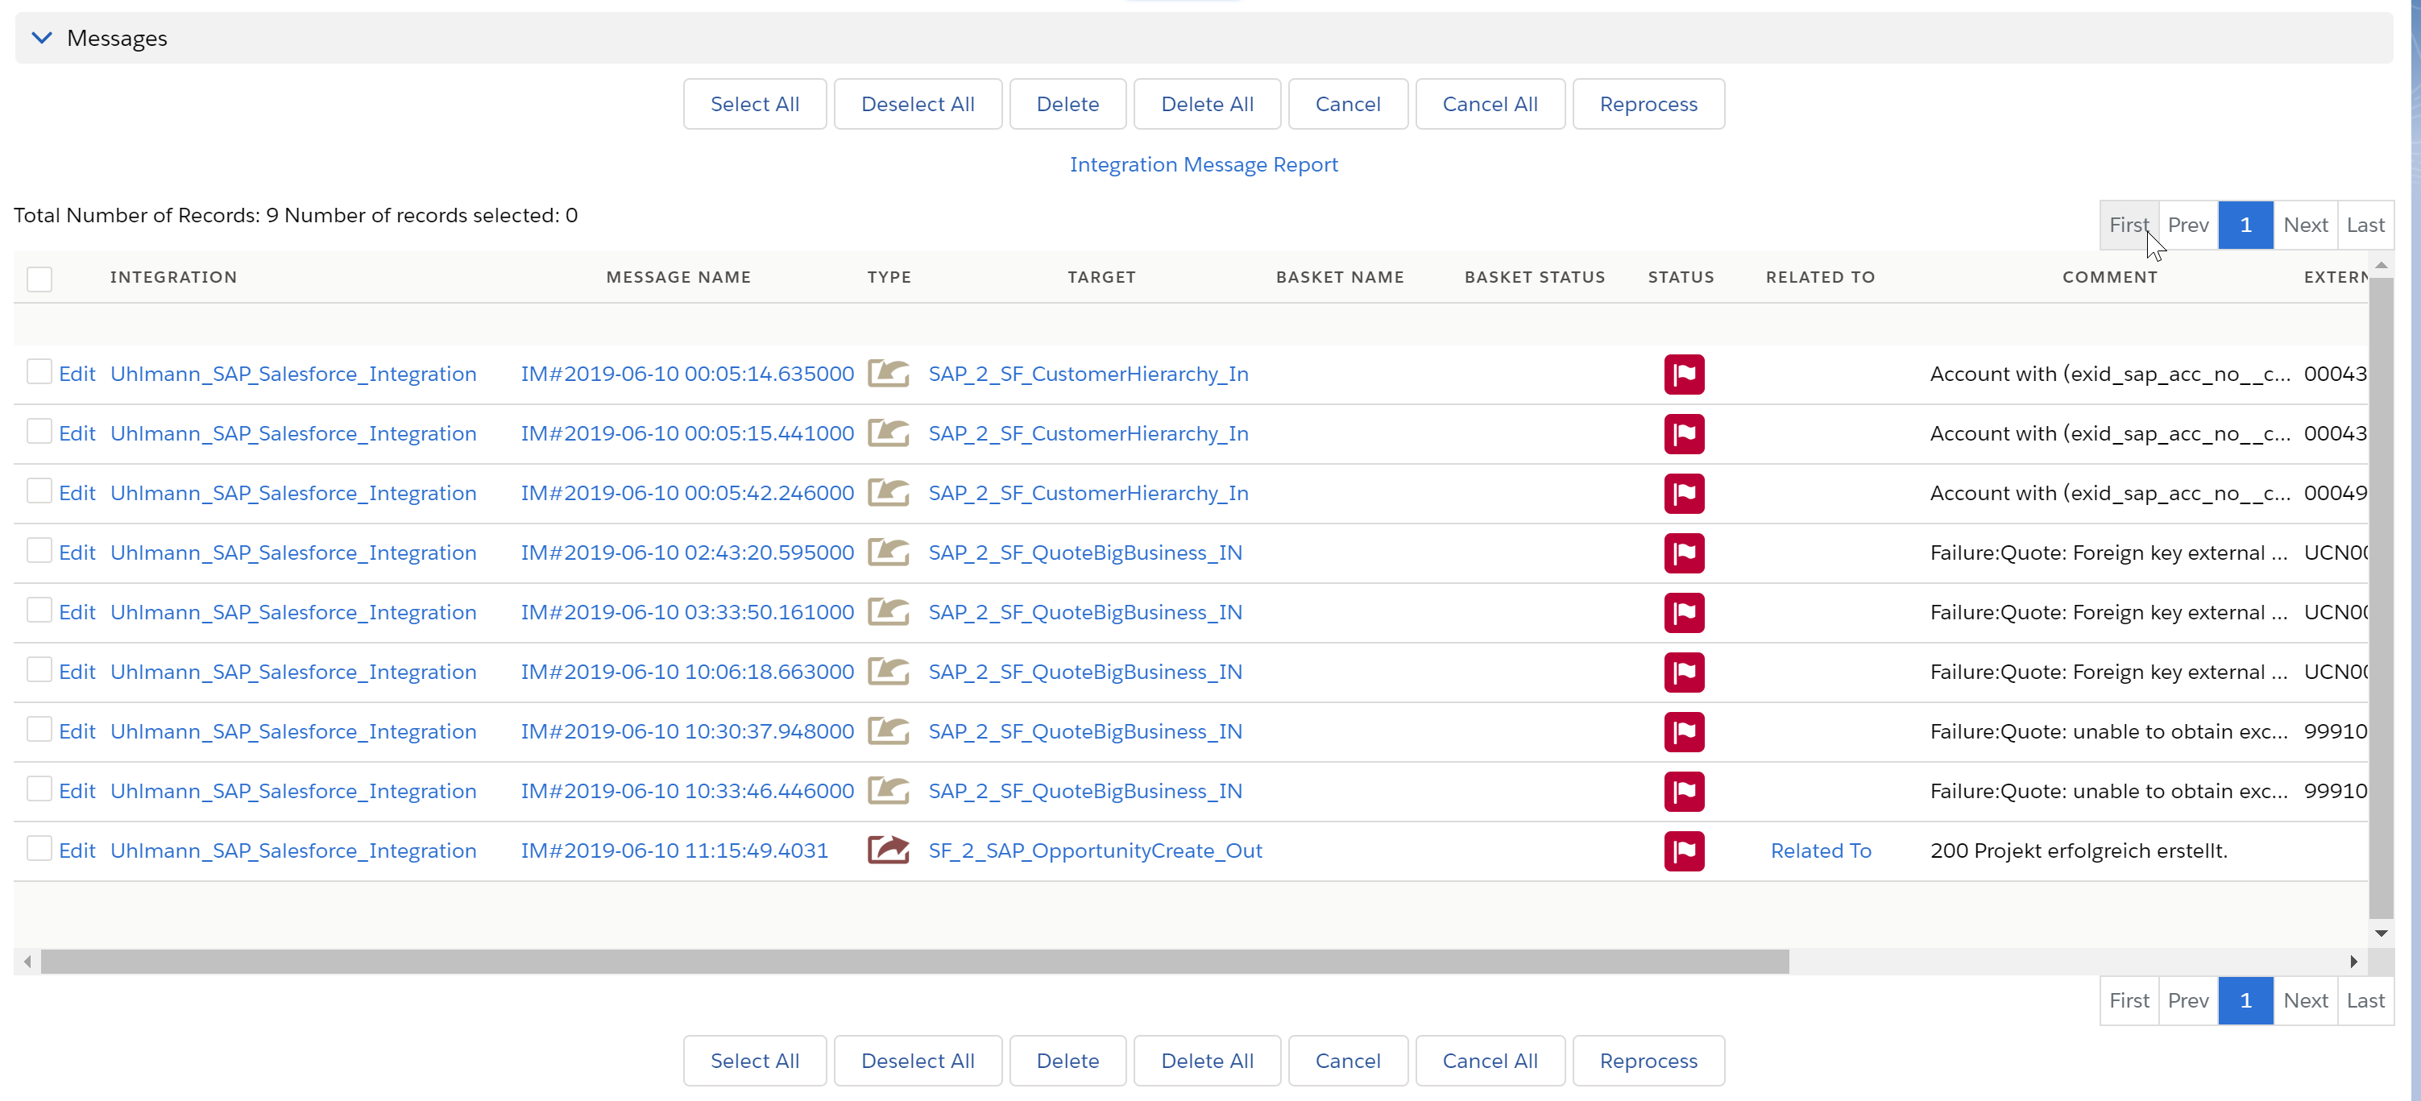Open the Related To link on the last row
This screenshot has height=1101, width=2421.
pos(1821,851)
